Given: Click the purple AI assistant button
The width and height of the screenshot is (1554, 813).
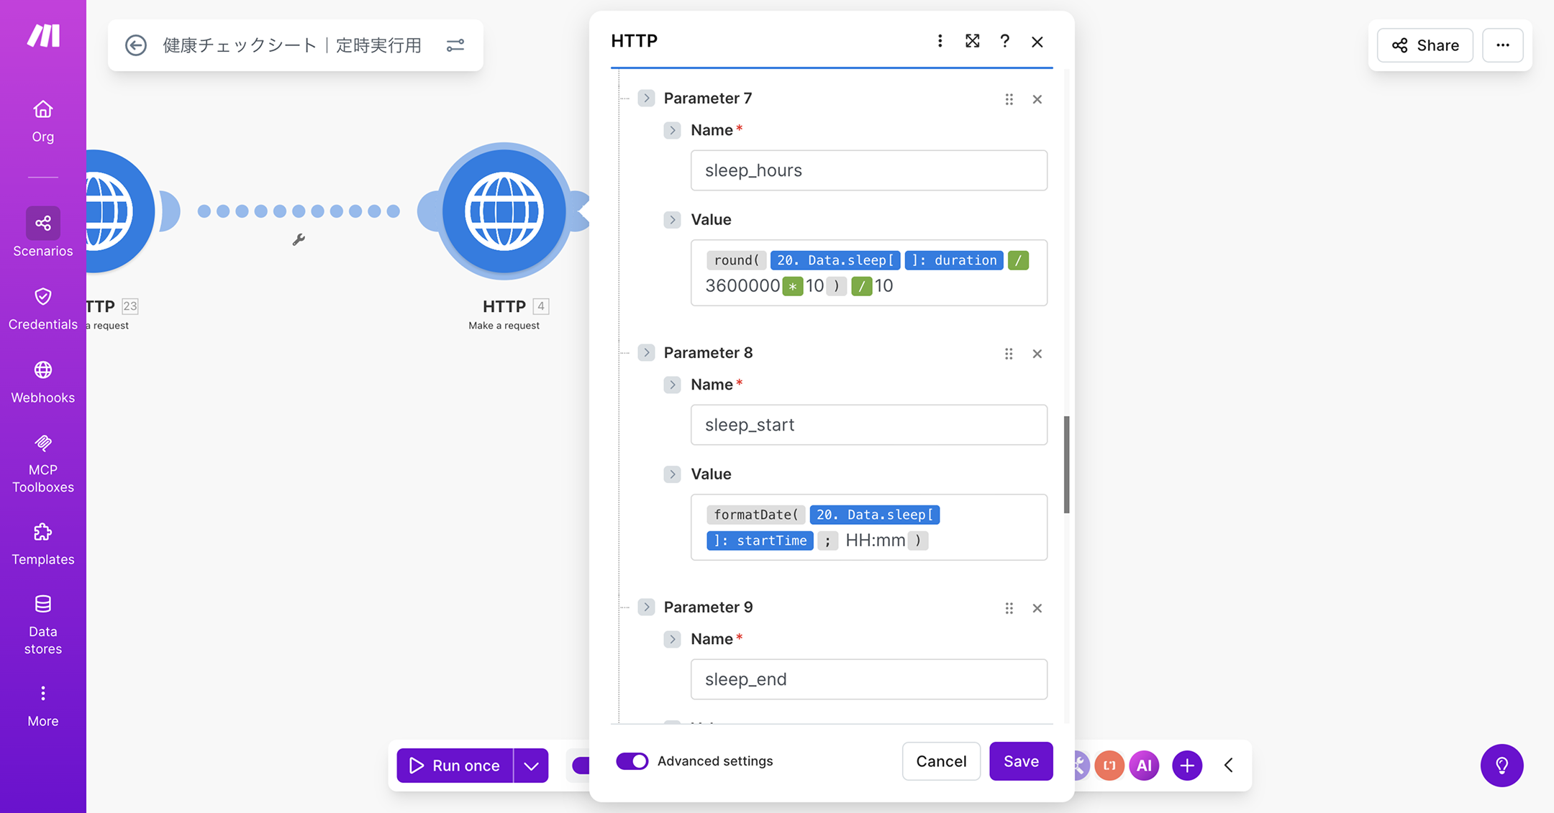Looking at the screenshot, I should [x=1144, y=766].
